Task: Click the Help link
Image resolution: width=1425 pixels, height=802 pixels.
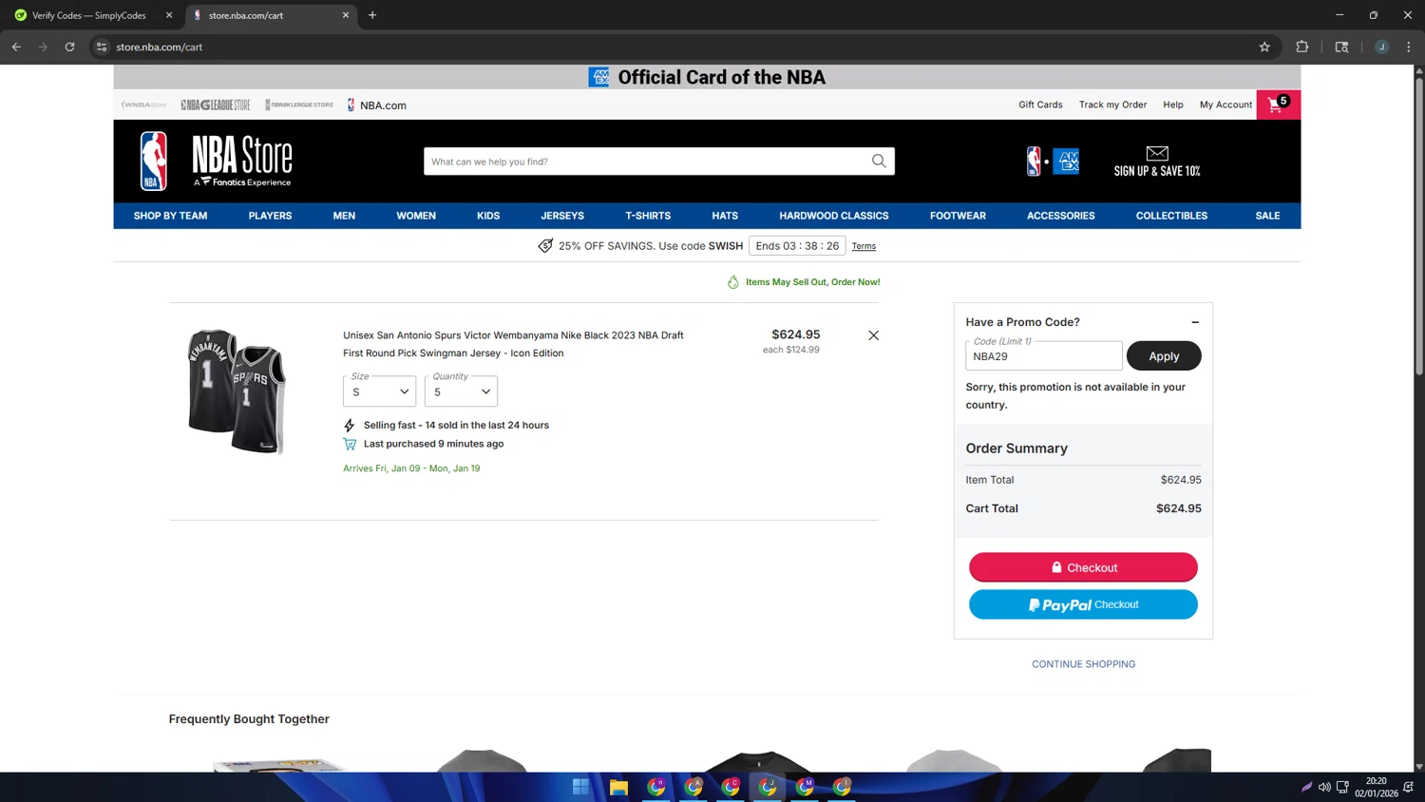Action: (x=1173, y=105)
